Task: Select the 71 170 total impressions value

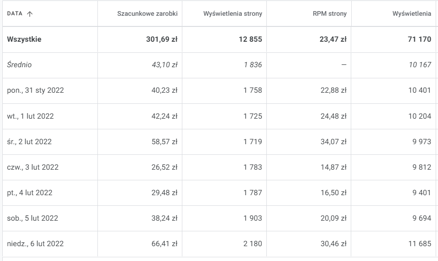Action: pos(418,39)
